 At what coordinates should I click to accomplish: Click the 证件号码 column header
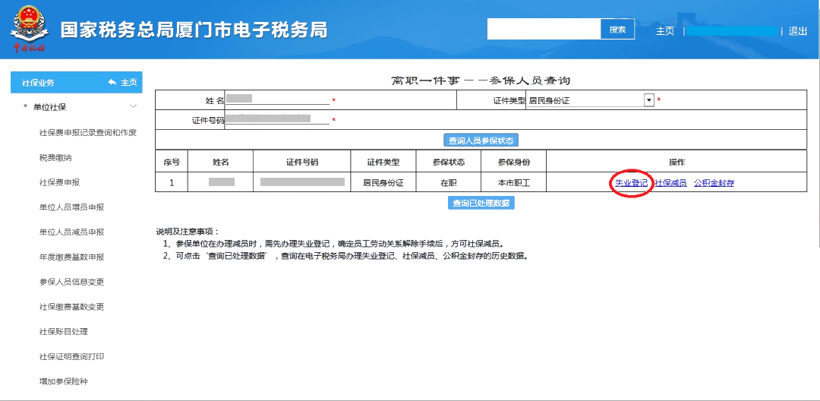(x=302, y=162)
